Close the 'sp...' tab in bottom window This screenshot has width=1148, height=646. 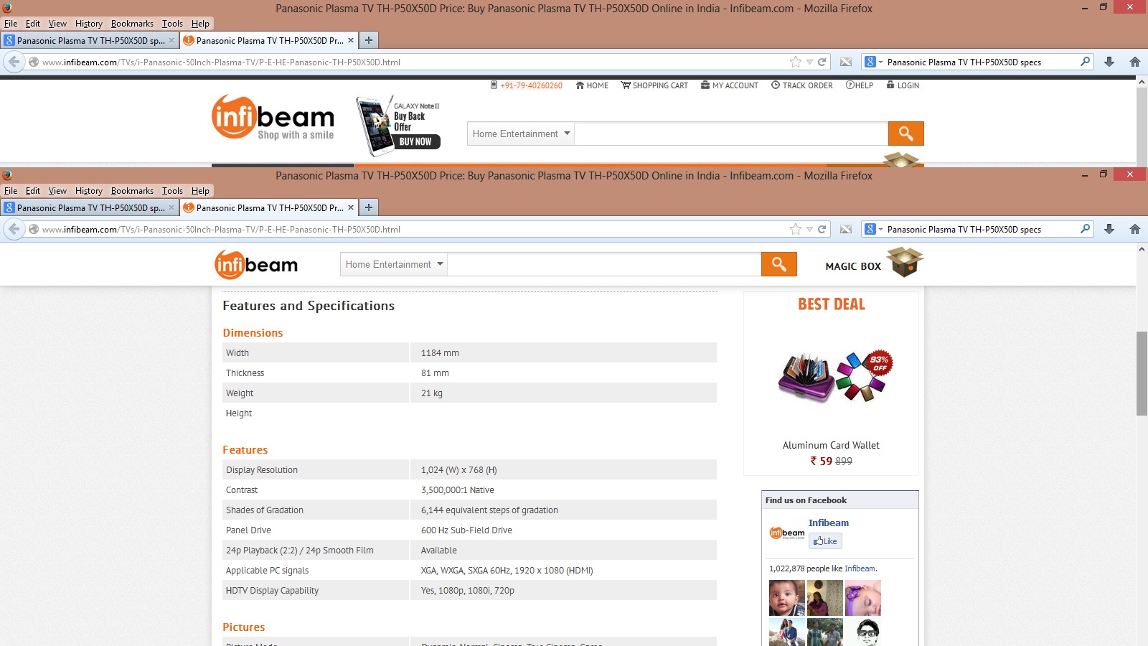tap(171, 207)
